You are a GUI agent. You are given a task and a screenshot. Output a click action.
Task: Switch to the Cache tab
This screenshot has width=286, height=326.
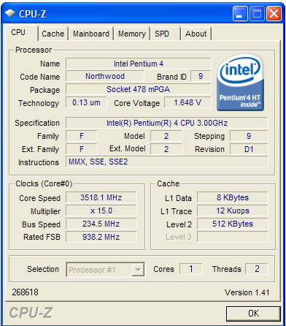pos(53,34)
